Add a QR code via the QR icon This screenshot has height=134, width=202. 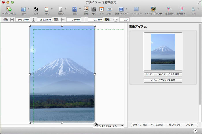point(94,9)
